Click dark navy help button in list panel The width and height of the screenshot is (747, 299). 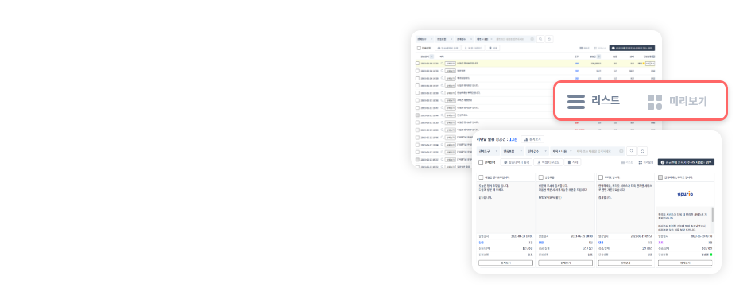[x=633, y=49]
